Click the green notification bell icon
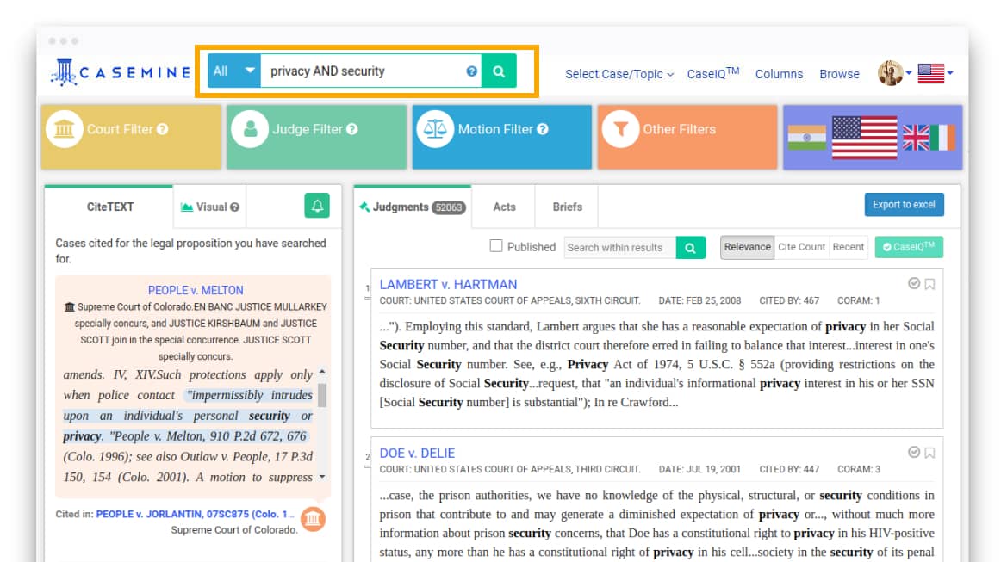The height and width of the screenshot is (562, 1001). coord(317,207)
